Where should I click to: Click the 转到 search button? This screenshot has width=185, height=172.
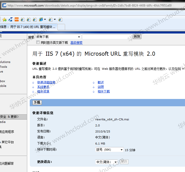[137, 37]
